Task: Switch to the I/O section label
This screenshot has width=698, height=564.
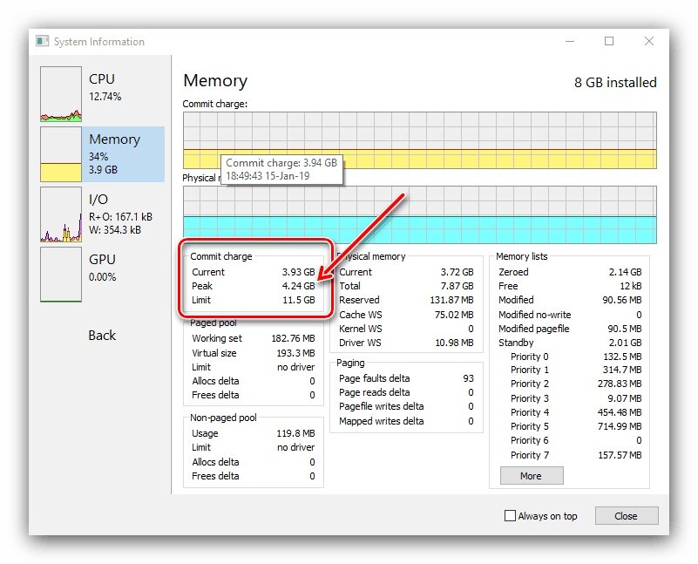Action: point(98,199)
